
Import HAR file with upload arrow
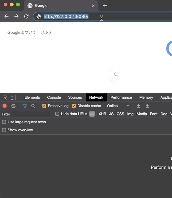pyautogui.click(x=139, y=106)
